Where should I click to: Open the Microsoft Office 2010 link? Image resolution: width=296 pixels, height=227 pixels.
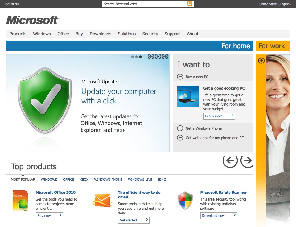[x=55, y=192]
